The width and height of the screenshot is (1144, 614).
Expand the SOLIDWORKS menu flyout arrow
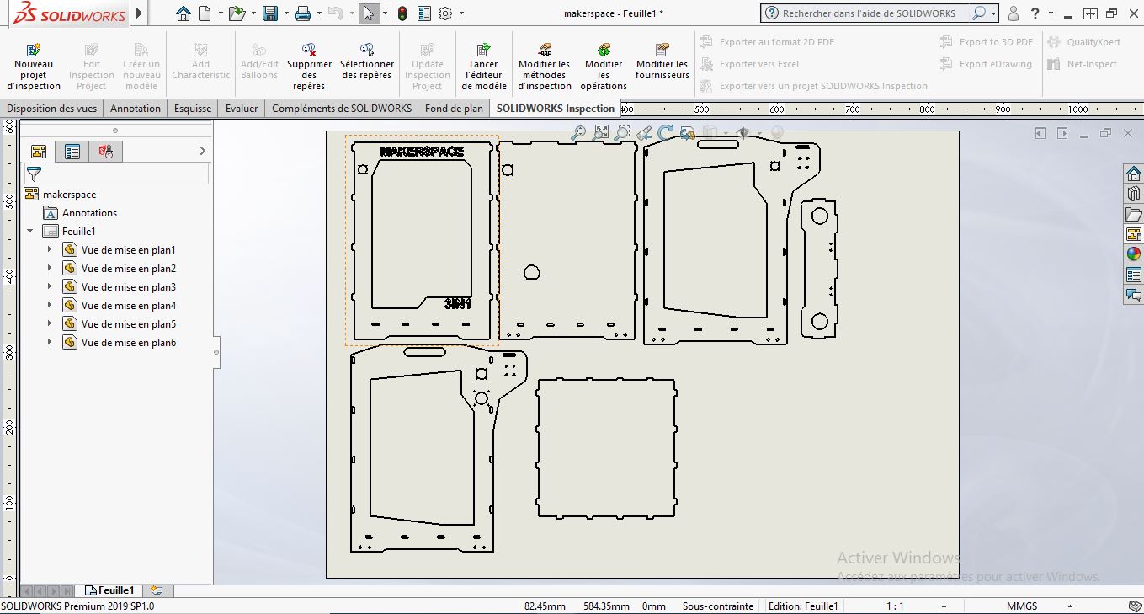pyautogui.click(x=140, y=13)
